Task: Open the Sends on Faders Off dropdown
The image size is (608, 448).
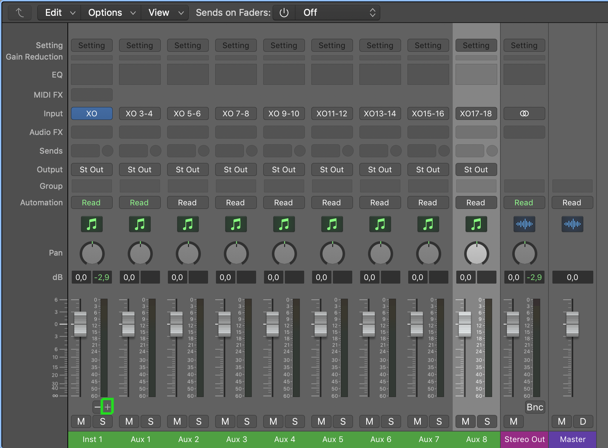Action: pos(338,13)
